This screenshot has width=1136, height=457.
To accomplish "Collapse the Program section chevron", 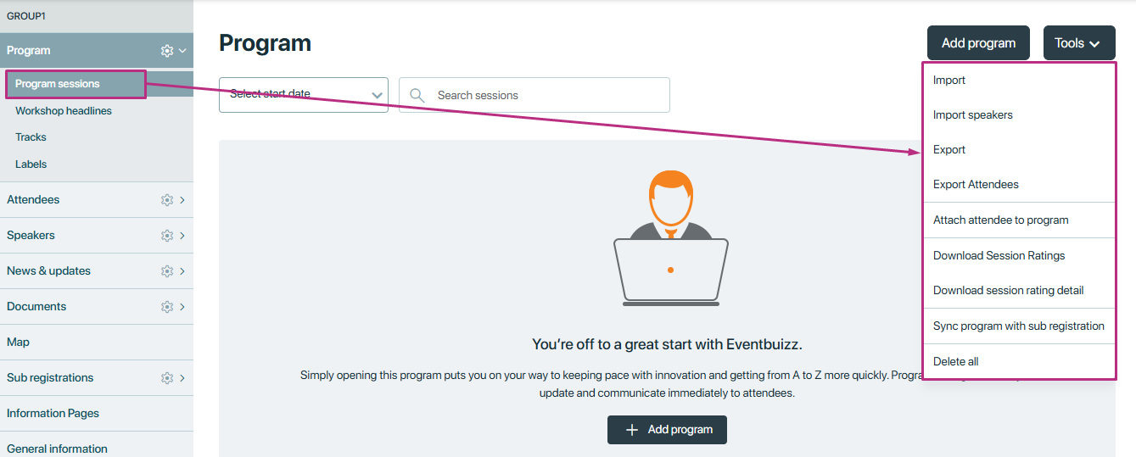I will pos(182,51).
